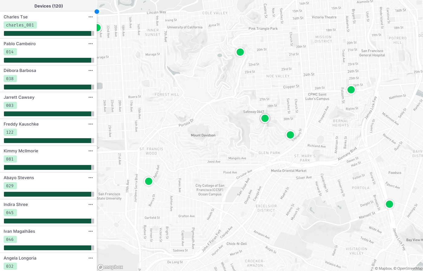Open the more menu for Débora Barbosa
Screen dimensions: 423x271
click(90, 70)
